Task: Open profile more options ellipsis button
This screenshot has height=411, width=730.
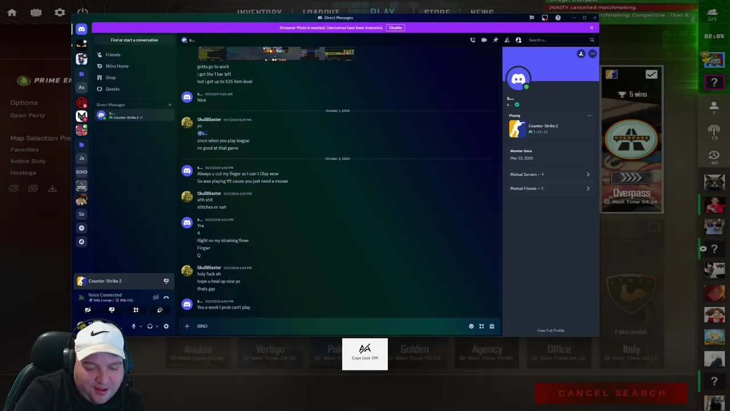Action: [593, 54]
